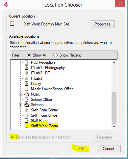Image resolution: width=128 pixels, height=159 pixels.
Task: Click the ITLab1 - Photography door icon
Action: tap(26, 68)
